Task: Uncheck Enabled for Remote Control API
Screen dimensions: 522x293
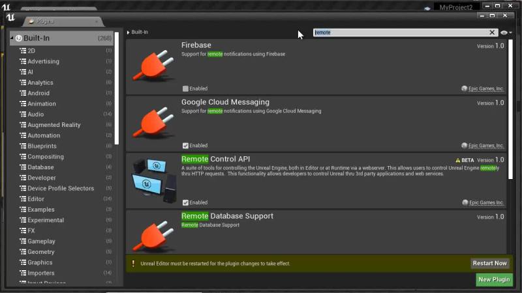Action: point(185,202)
